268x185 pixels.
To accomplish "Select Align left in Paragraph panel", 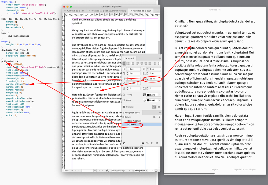I will point(124,63).
